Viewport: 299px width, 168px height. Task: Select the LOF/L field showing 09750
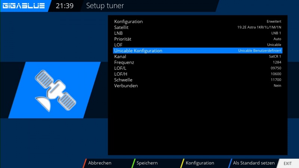point(197,68)
